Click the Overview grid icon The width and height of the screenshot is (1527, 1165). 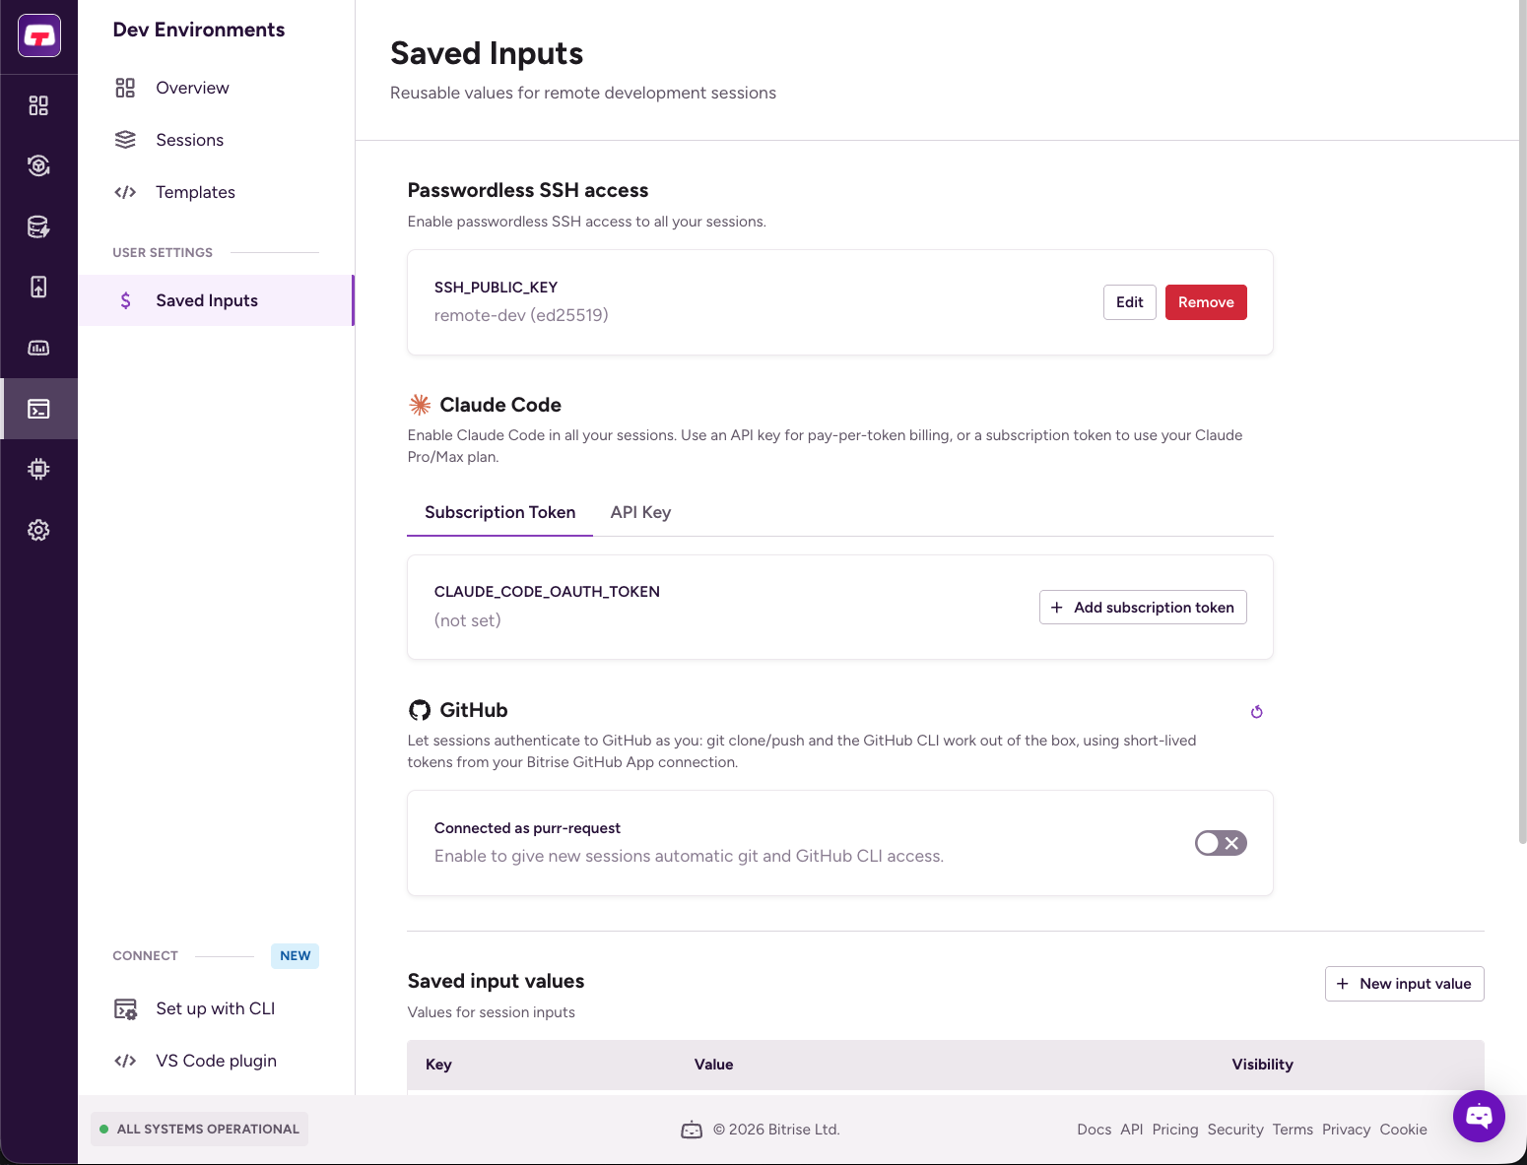click(x=125, y=88)
